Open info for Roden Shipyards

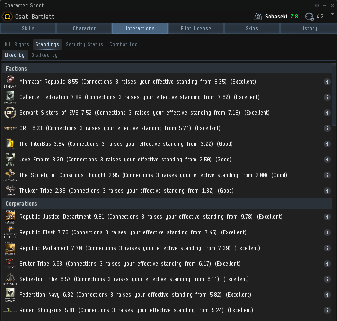pyautogui.click(x=327, y=310)
